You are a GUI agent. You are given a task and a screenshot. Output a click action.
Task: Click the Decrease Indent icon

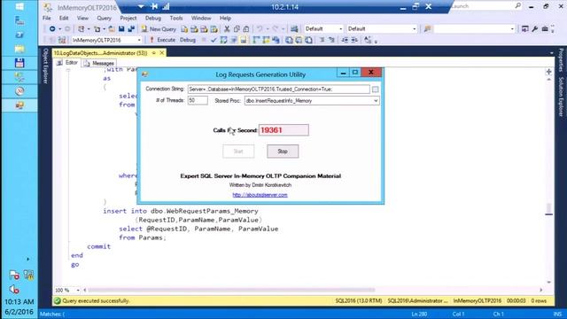click(x=345, y=40)
